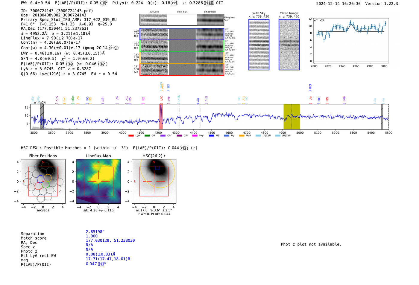Click the gray hatched band near 5460Å
This screenshot has height=285, width=419.
(x=382, y=117)
